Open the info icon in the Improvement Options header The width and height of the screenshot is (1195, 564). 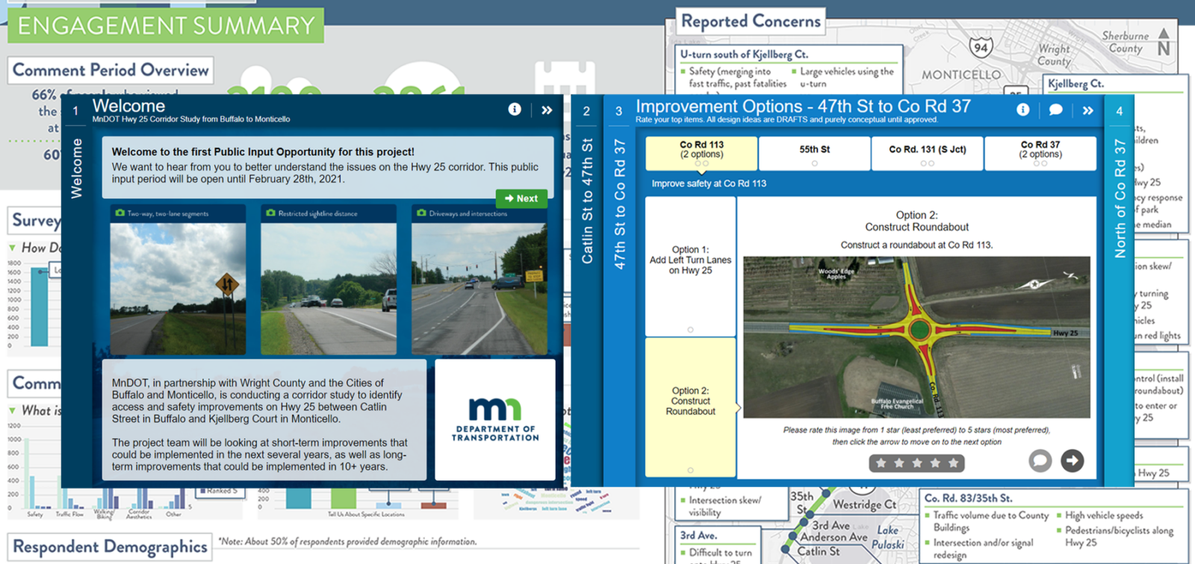coord(1023,110)
